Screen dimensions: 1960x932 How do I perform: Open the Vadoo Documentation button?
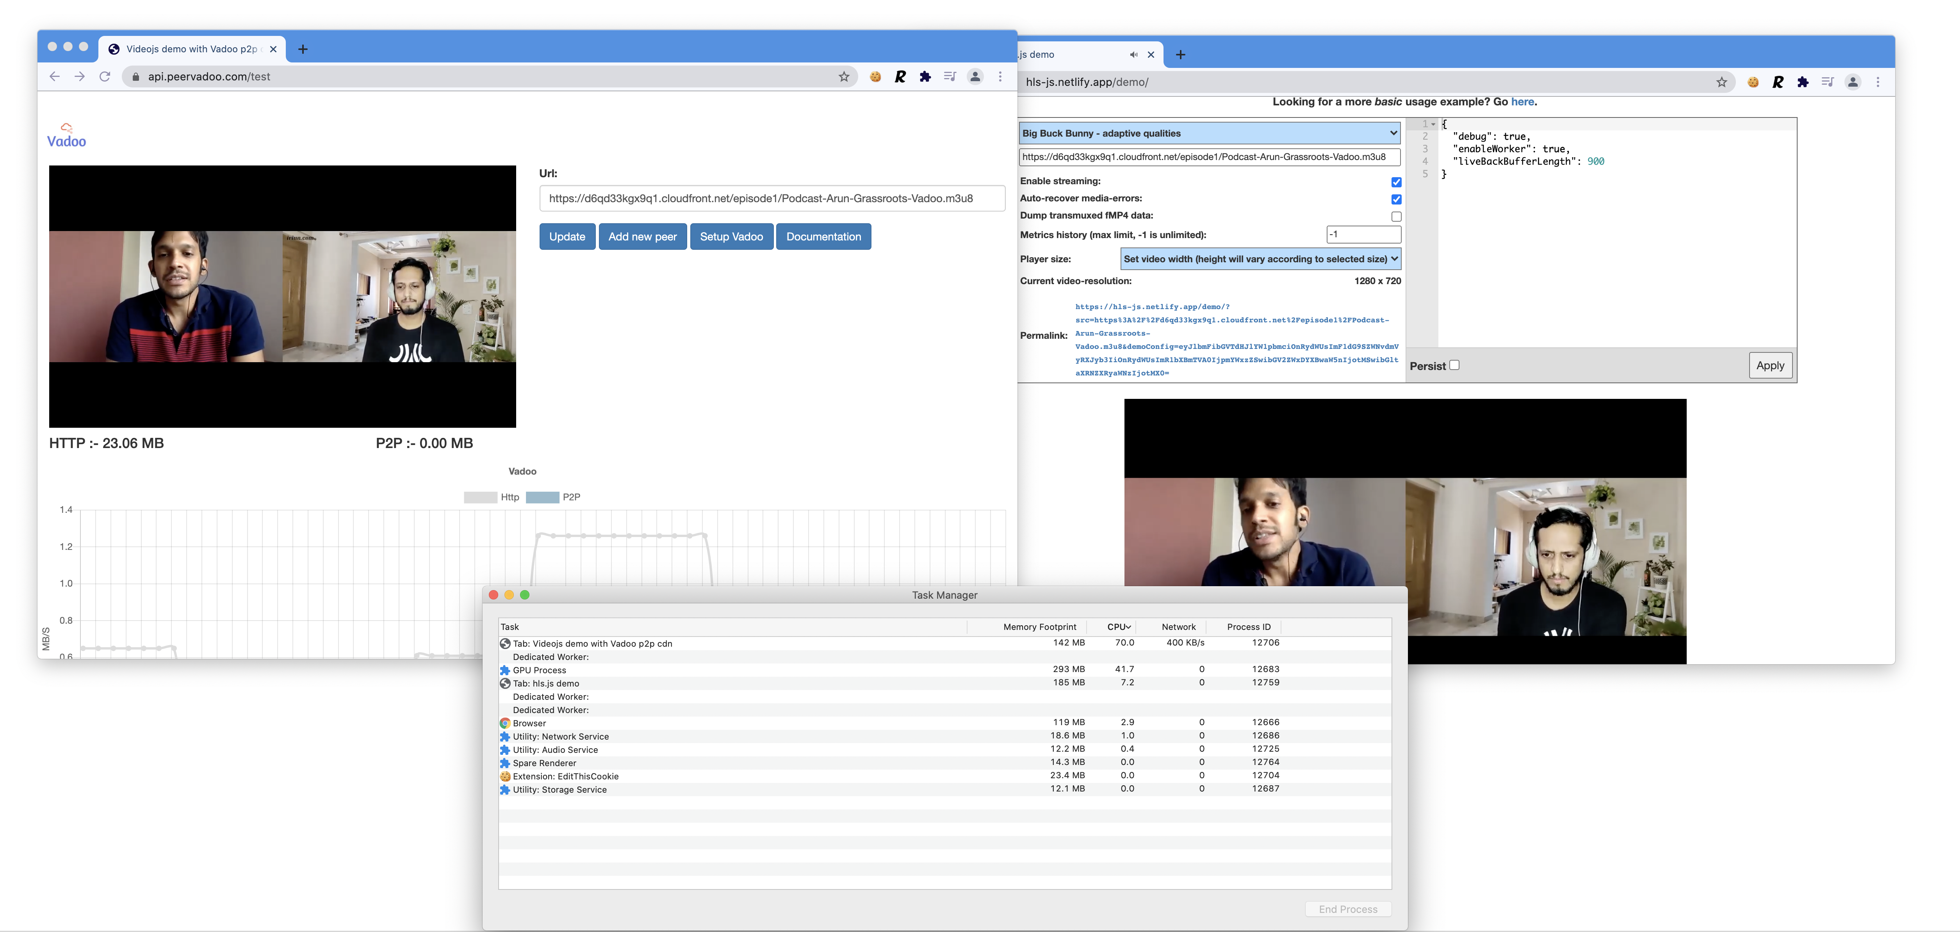click(x=823, y=237)
